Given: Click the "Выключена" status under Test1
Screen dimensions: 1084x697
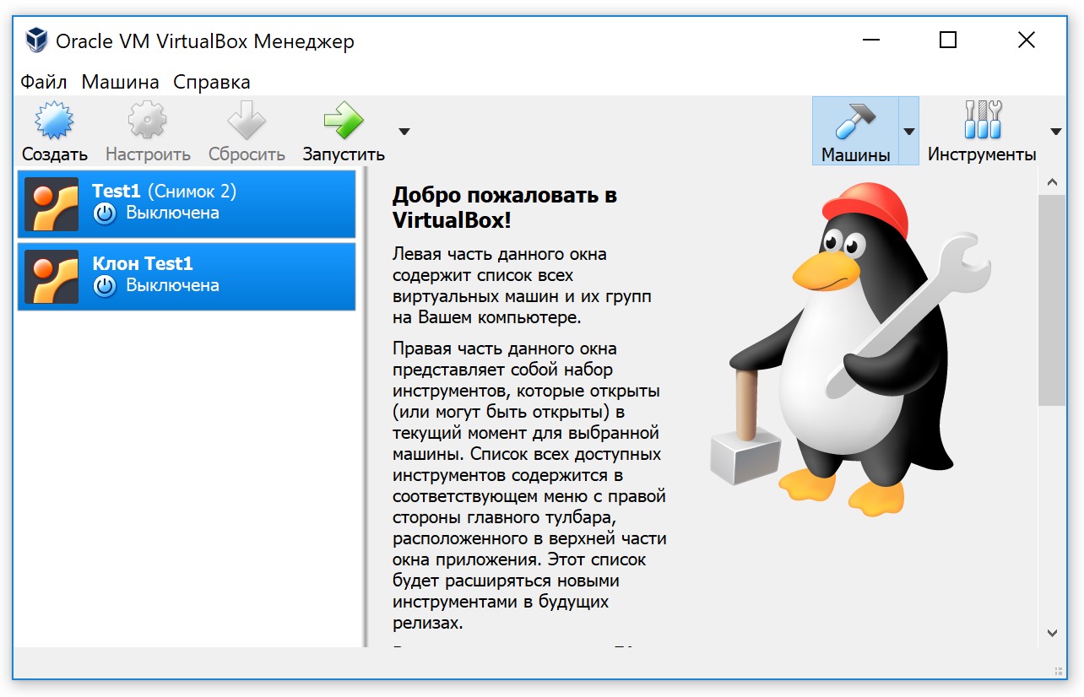Looking at the screenshot, I should pos(172,213).
